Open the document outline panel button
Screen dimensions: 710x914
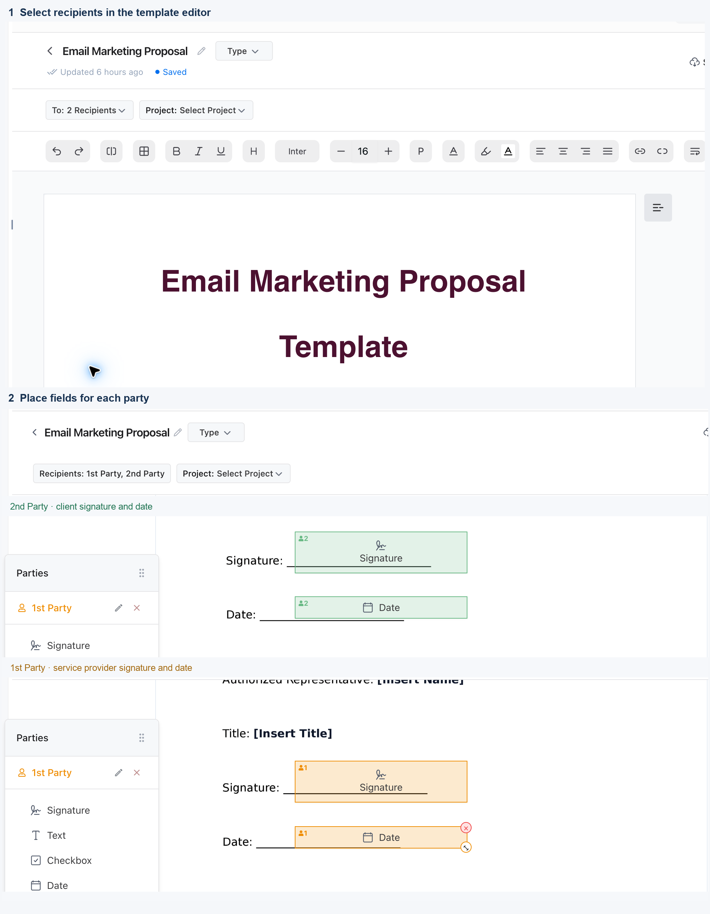click(658, 208)
